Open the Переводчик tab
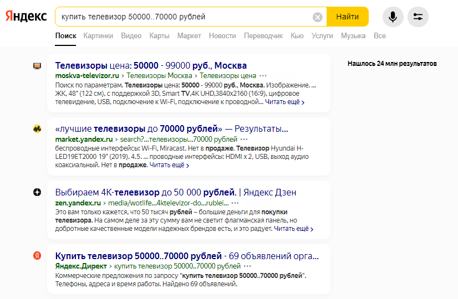The image size is (458, 299). pyautogui.click(x=263, y=36)
